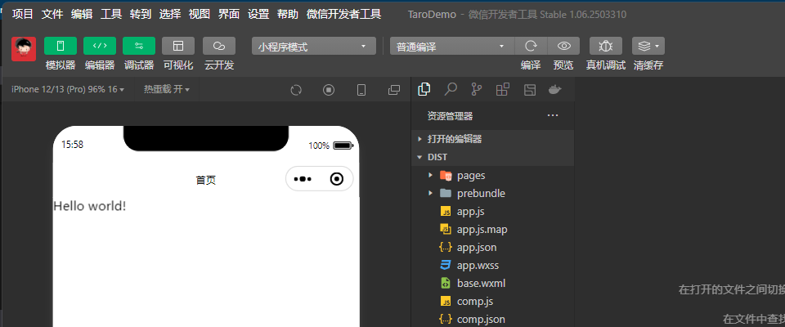This screenshot has width=785, height=327.
Task: Click the detach simulator window icon
Action: [394, 90]
